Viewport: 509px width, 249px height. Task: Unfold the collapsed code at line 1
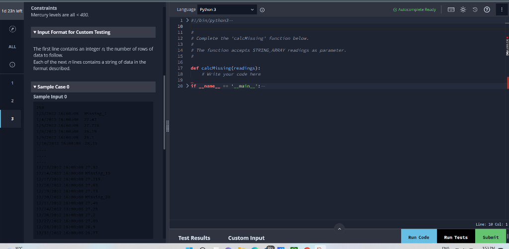[x=187, y=20]
